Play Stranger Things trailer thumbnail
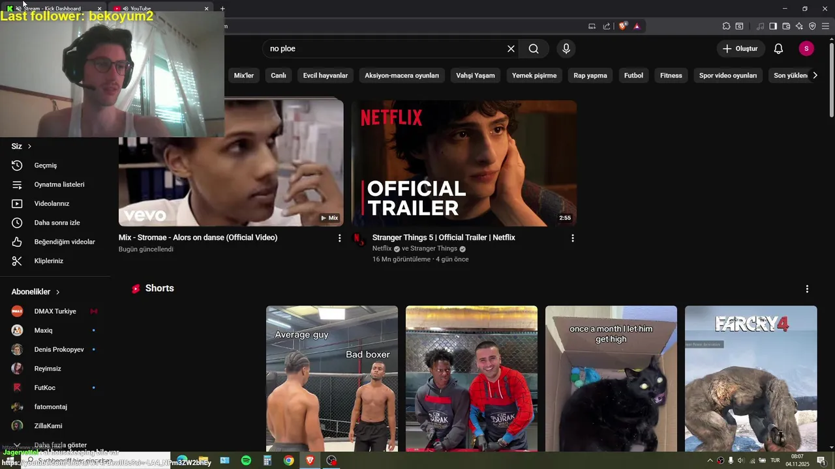Image resolution: width=835 pixels, height=469 pixels. click(464, 163)
